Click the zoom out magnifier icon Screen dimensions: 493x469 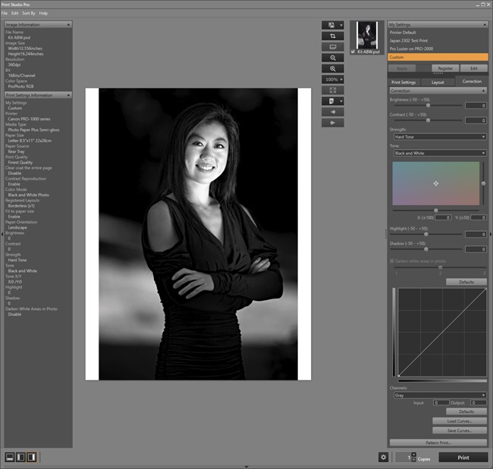coord(332,58)
